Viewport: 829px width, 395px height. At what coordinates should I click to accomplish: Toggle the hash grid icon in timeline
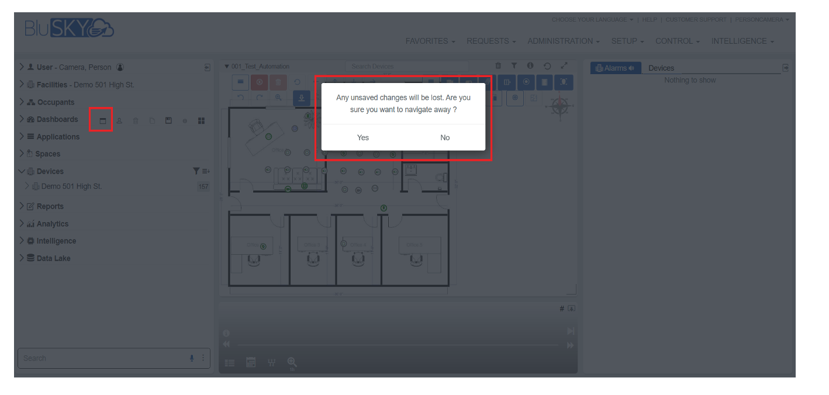562,309
